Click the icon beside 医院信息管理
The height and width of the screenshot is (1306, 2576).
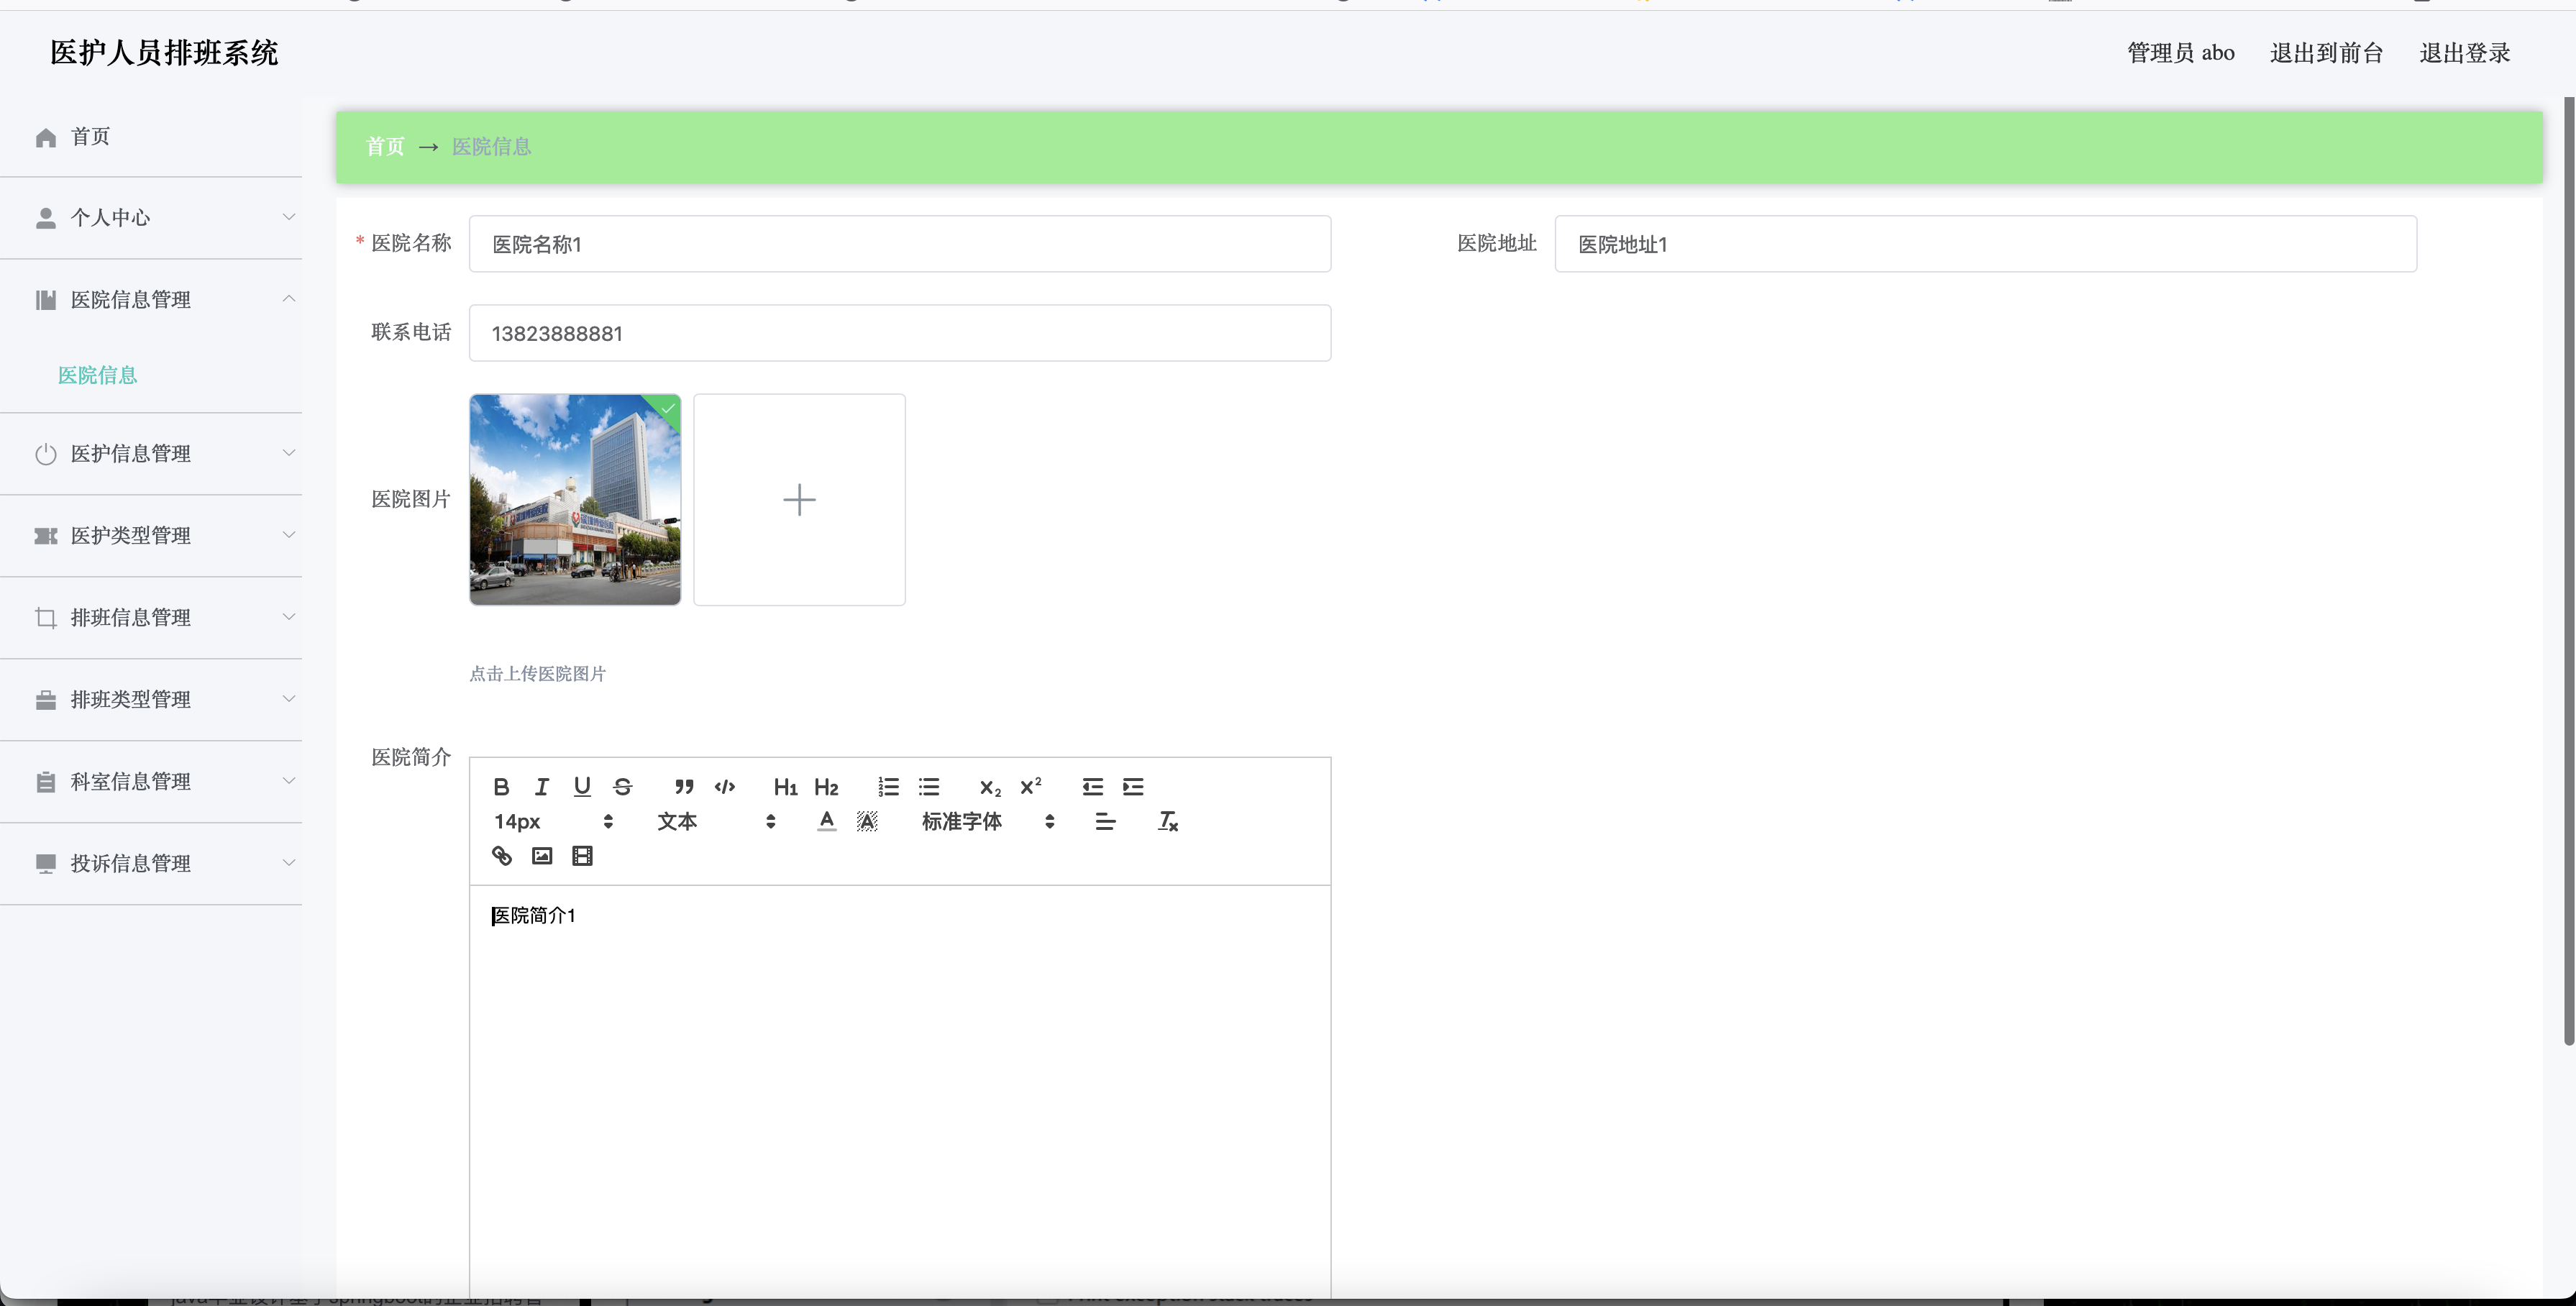pos(45,300)
